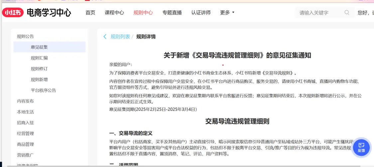374x167 pixels.
Task: Click the heading 交易导流违规管理细则
Action: click(x=237, y=121)
